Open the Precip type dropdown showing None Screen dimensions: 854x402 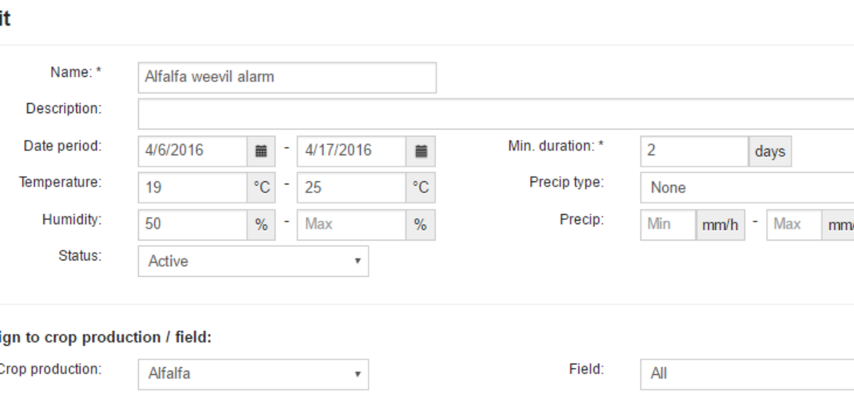coord(747,188)
